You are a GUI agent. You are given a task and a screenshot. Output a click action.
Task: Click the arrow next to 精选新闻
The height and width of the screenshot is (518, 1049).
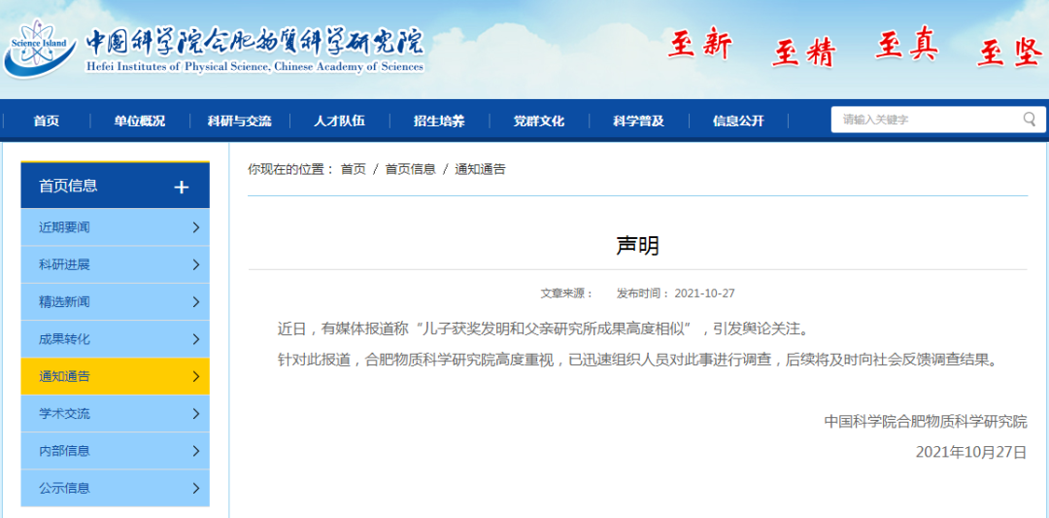195,302
